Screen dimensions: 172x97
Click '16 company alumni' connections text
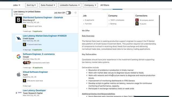[x=146, y=20]
